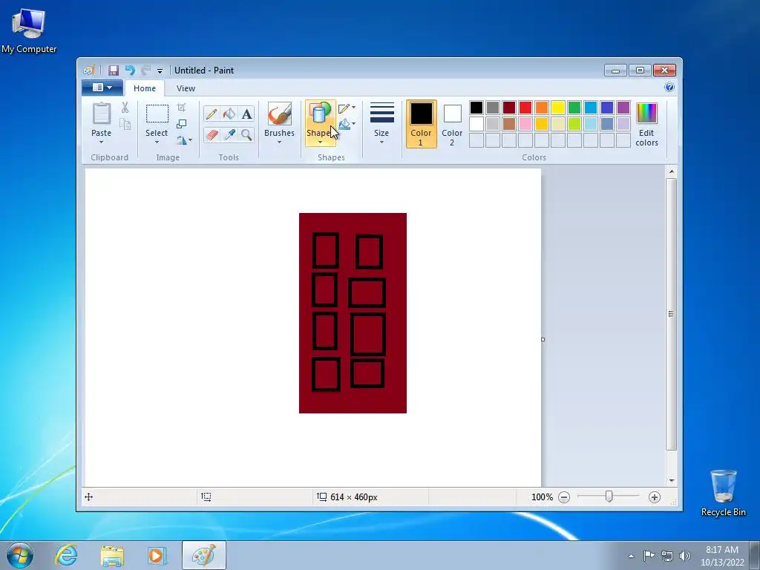Switch to the Home ribbon tab
The image size is (760, 570).
pos(145,88)
